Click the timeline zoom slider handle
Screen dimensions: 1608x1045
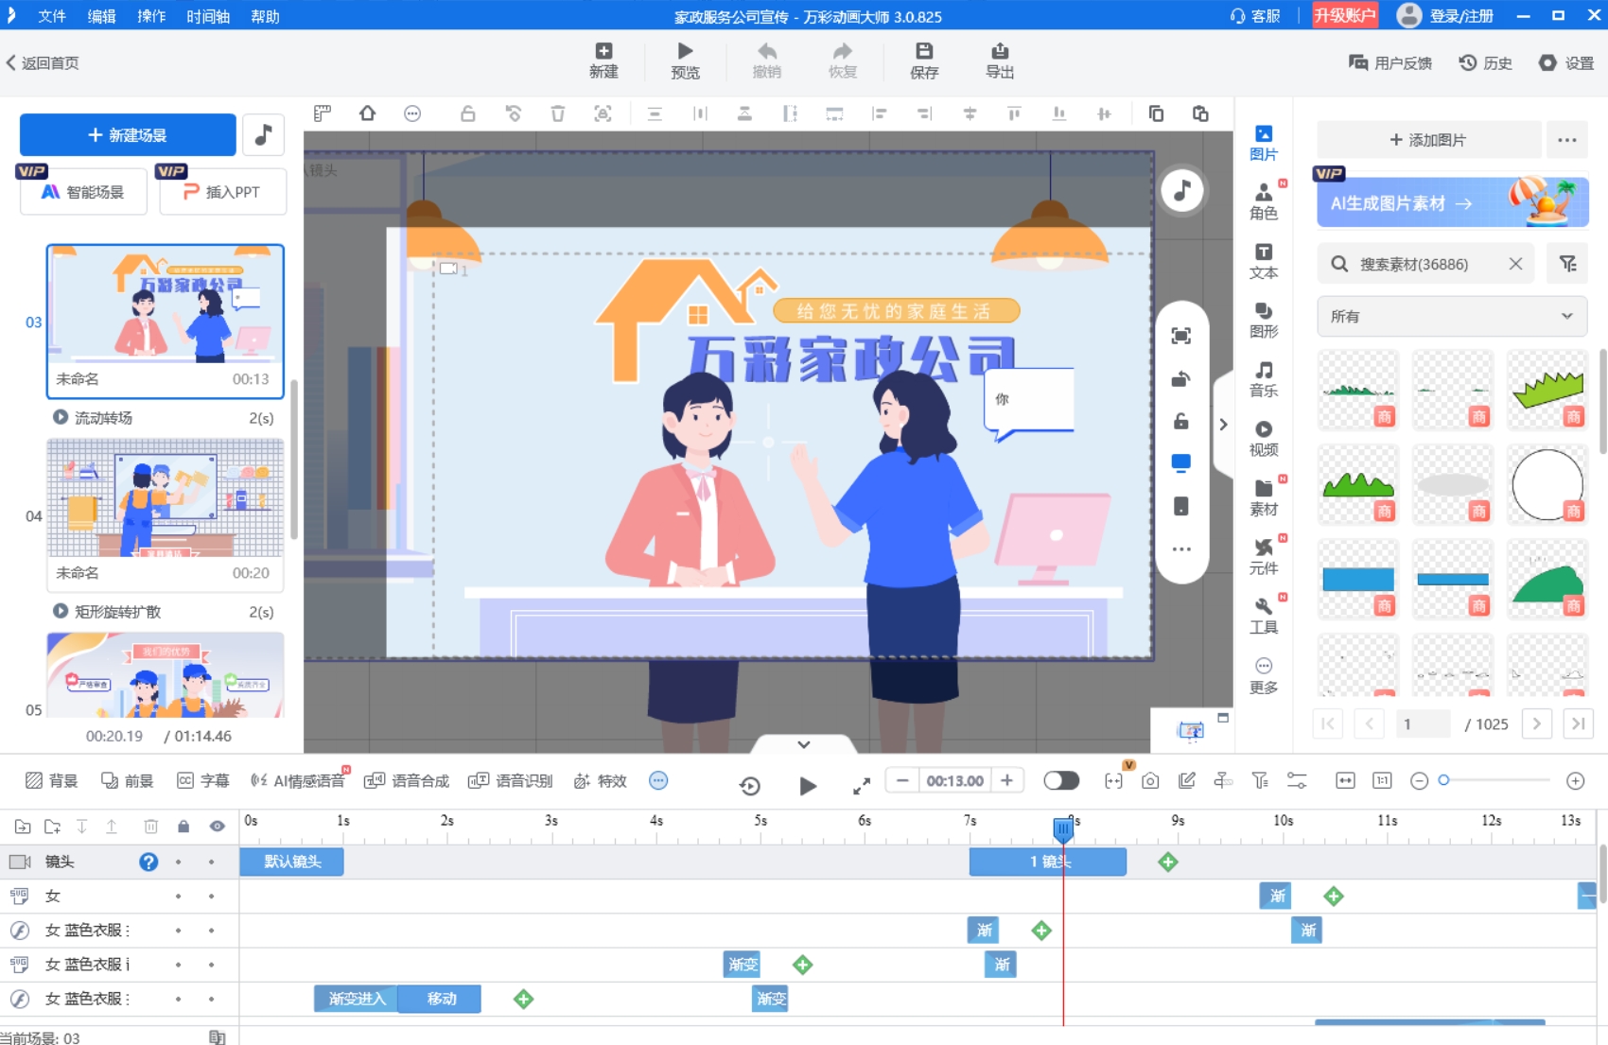(x=1443, y=780)
